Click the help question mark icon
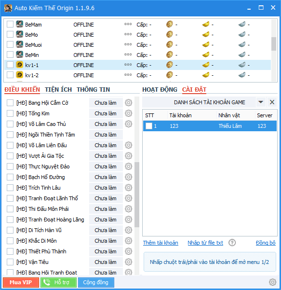This screenshot has width=281, height=290. pos(232,243)
